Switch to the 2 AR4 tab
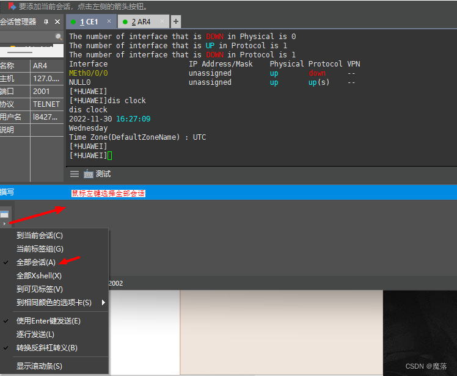457x376 pixels. click(141, 21)
